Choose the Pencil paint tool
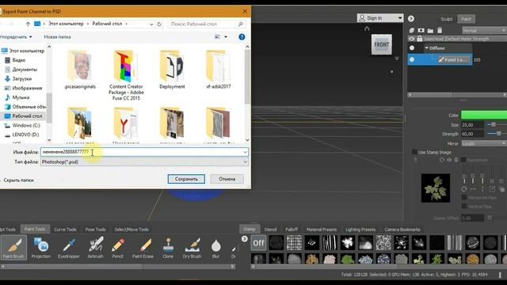Viewport: 507px width, 285px height. [x=118, y=248]
